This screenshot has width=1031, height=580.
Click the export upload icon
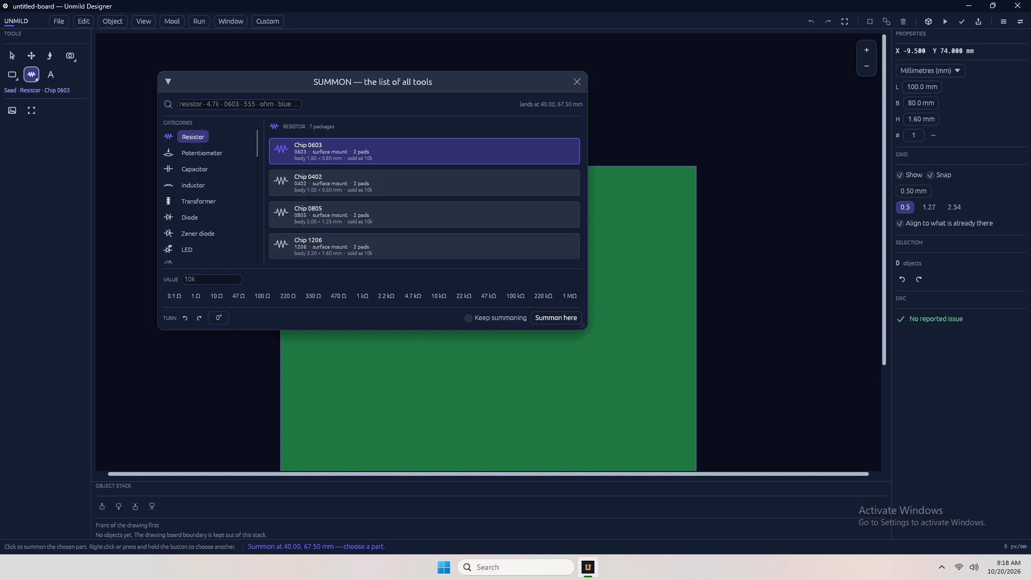pos(978,21)
